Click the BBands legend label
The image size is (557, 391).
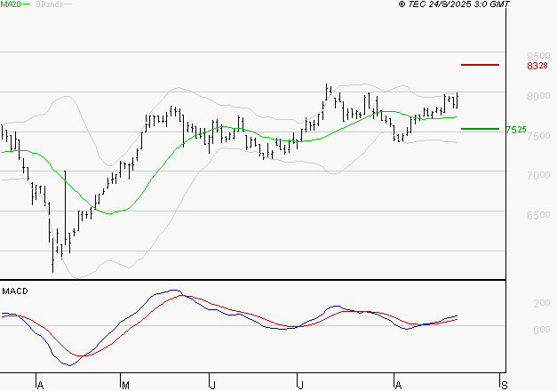(x=47, y=4)
